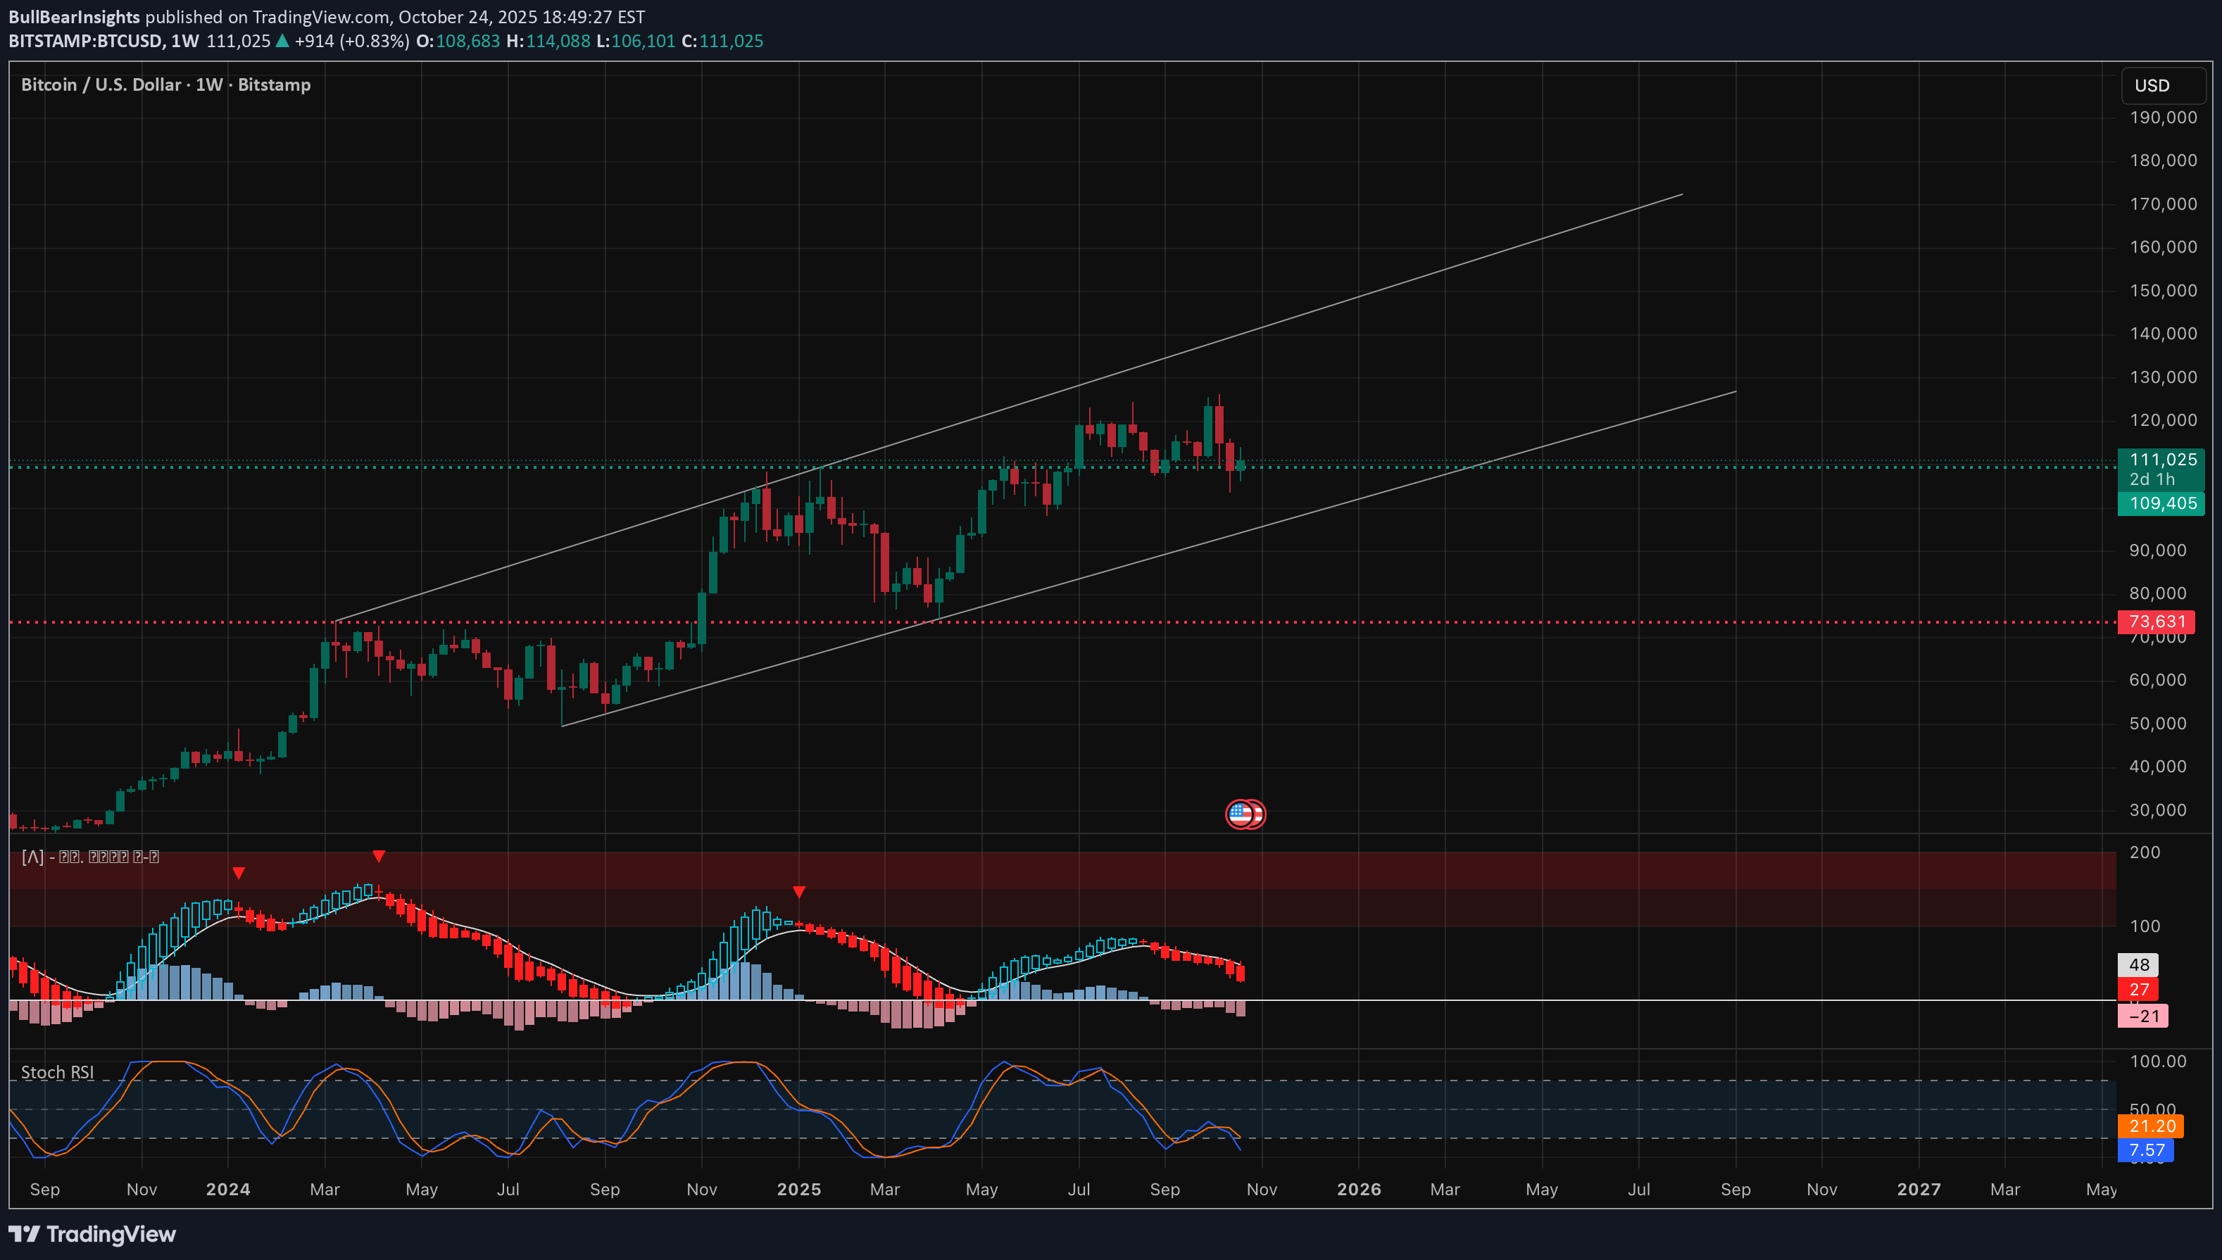The width and height of the screenshot is (2222, 1260).
Task: Click the 2025 label on the time axis
Action: coord(798,1189)
